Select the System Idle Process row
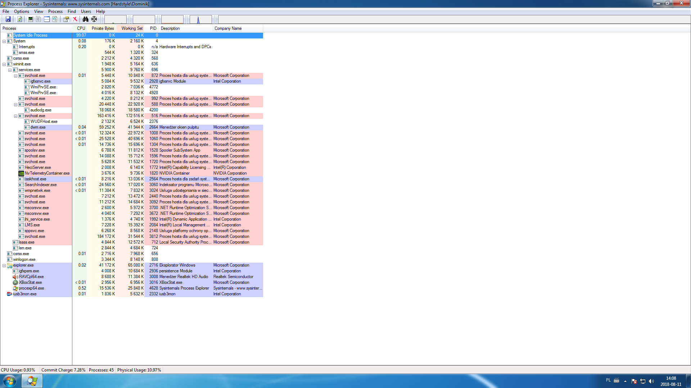This screenshot has width=691, height=388. click(132, 35)
